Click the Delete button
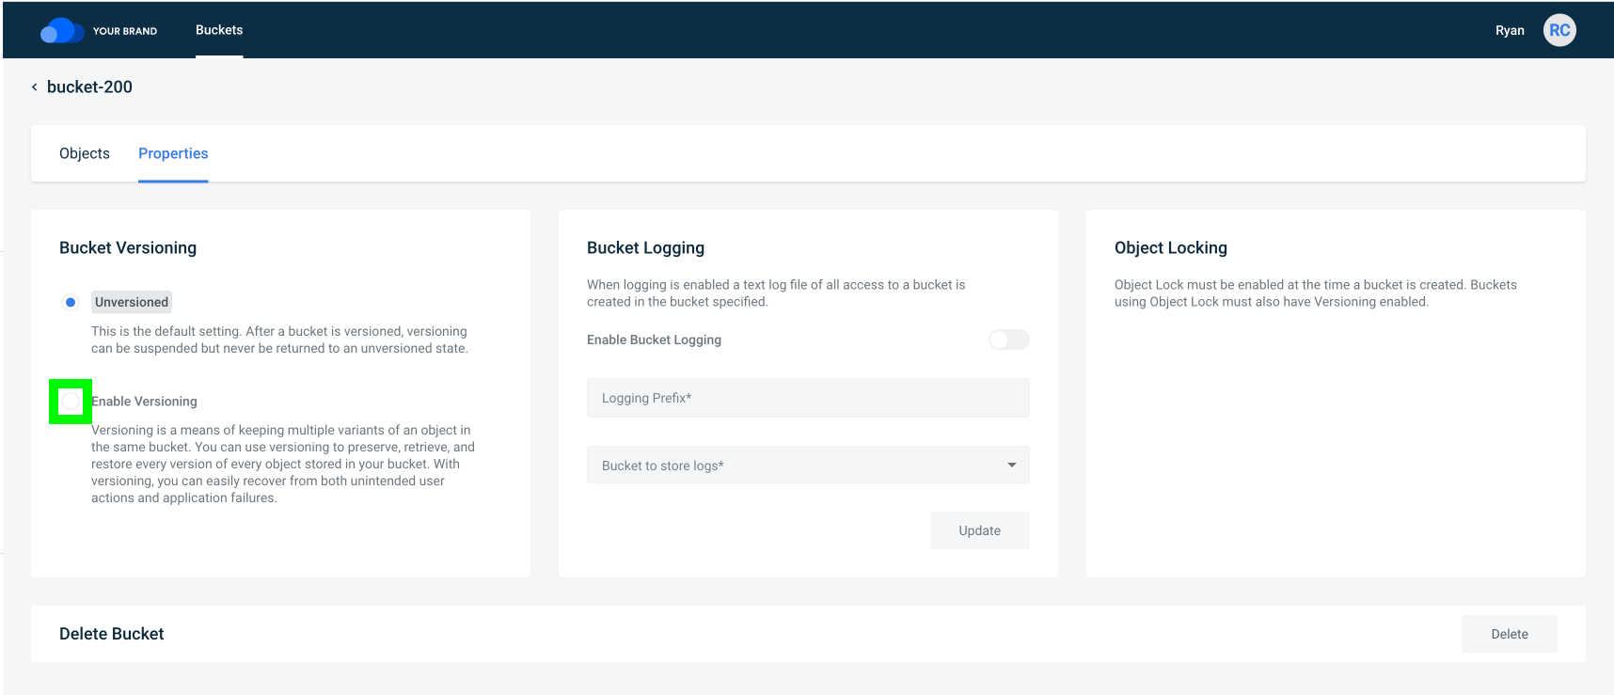Image resolution: width=1614 pixels, height=695 pixels. 1510,634
